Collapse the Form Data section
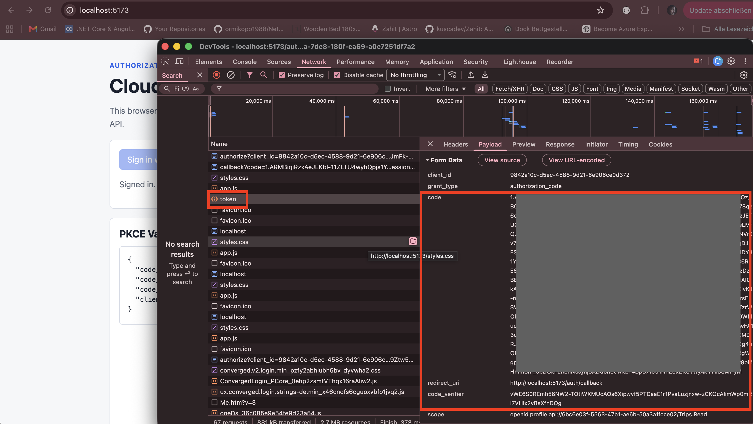The image size is (753, 424). 444,160
